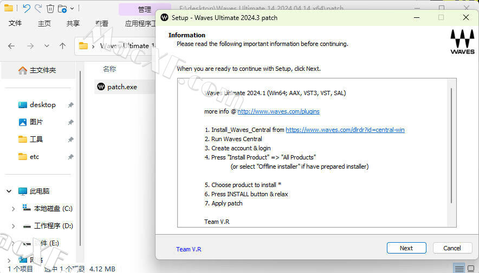Image resolution: width=479 pixels, height=273 pixels.
Task: Select the 管理 contextual tab
Action: 145,9
